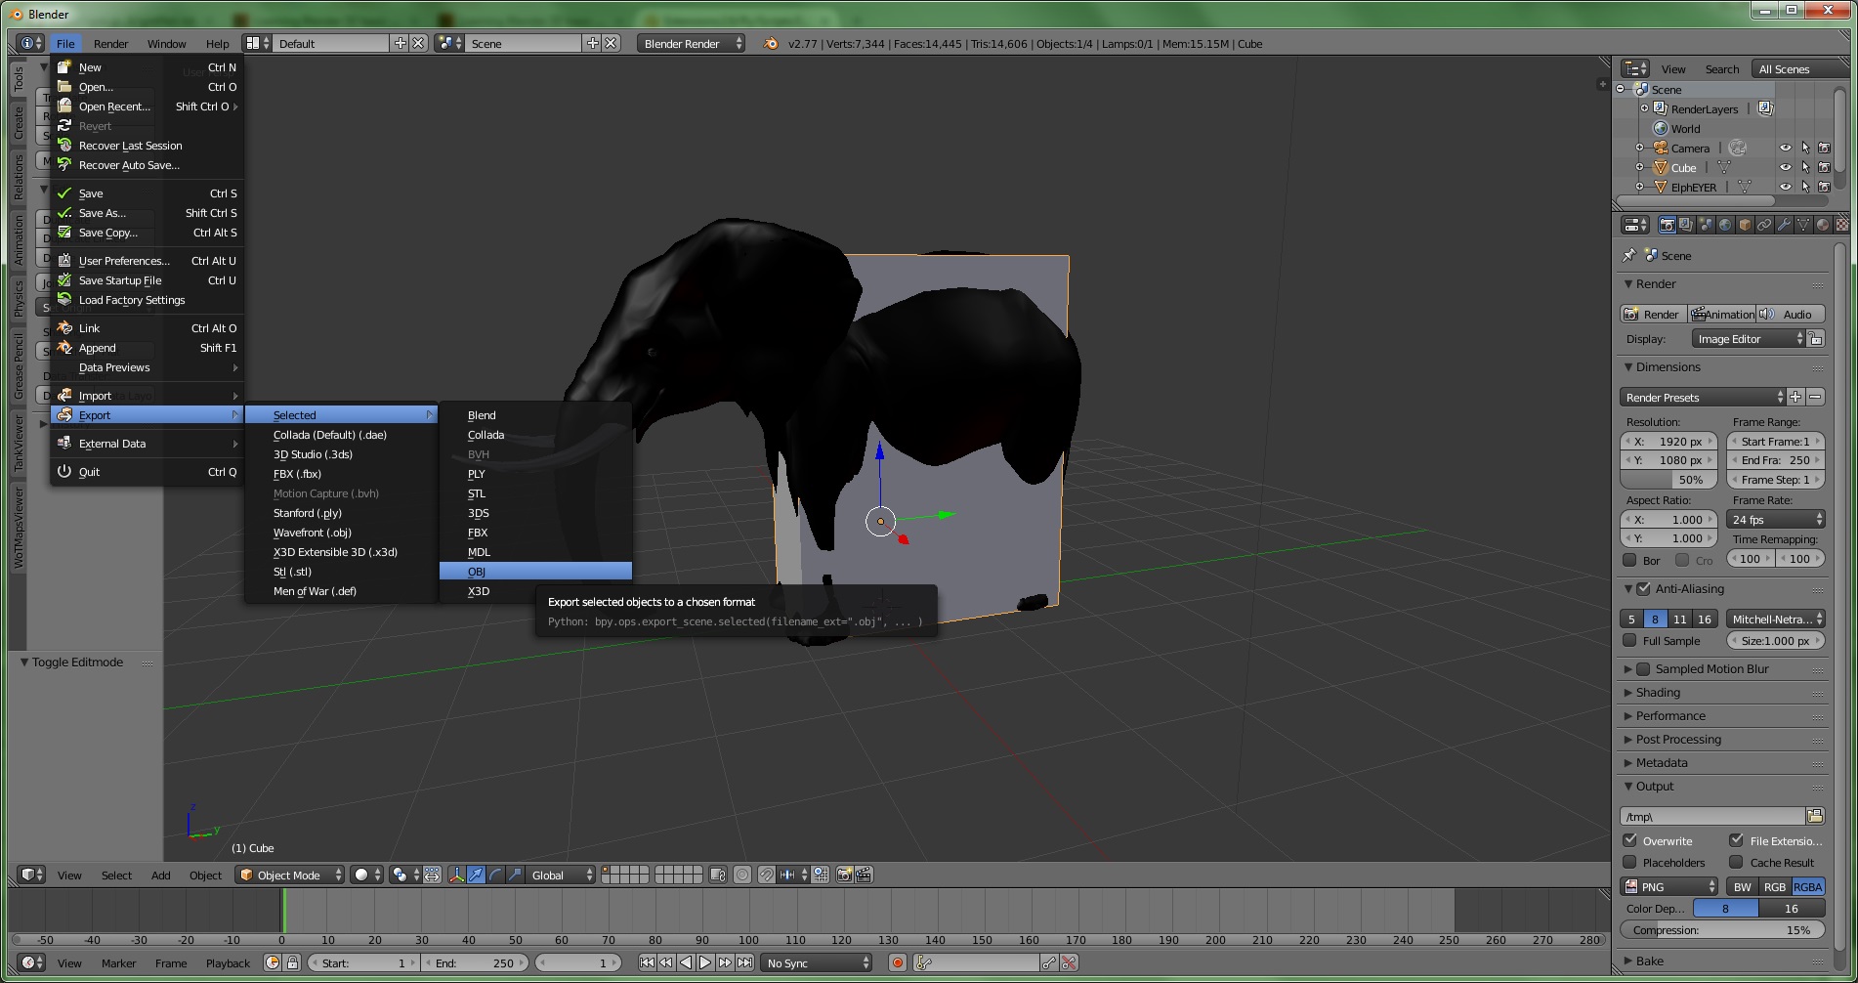This screenshot has width=1858, height=983.
Task: Choose OBJ in the Selected export submenu
Action: click(535, 571)
